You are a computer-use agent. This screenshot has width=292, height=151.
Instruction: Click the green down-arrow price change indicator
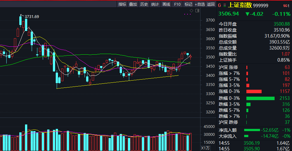(248, 14)
